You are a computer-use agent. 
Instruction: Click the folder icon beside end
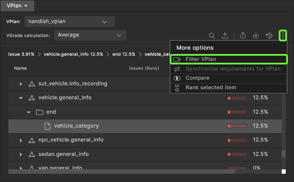tap(39, 112)
